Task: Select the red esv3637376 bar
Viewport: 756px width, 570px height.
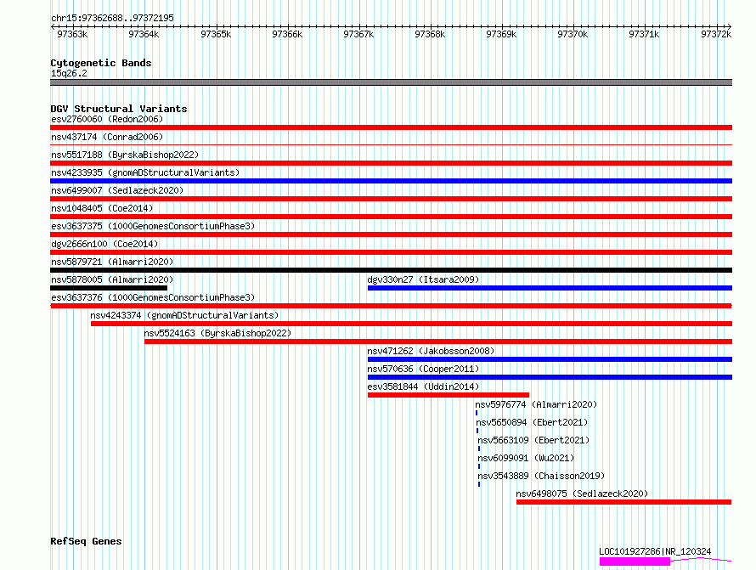Action: [x=391, y=306]
